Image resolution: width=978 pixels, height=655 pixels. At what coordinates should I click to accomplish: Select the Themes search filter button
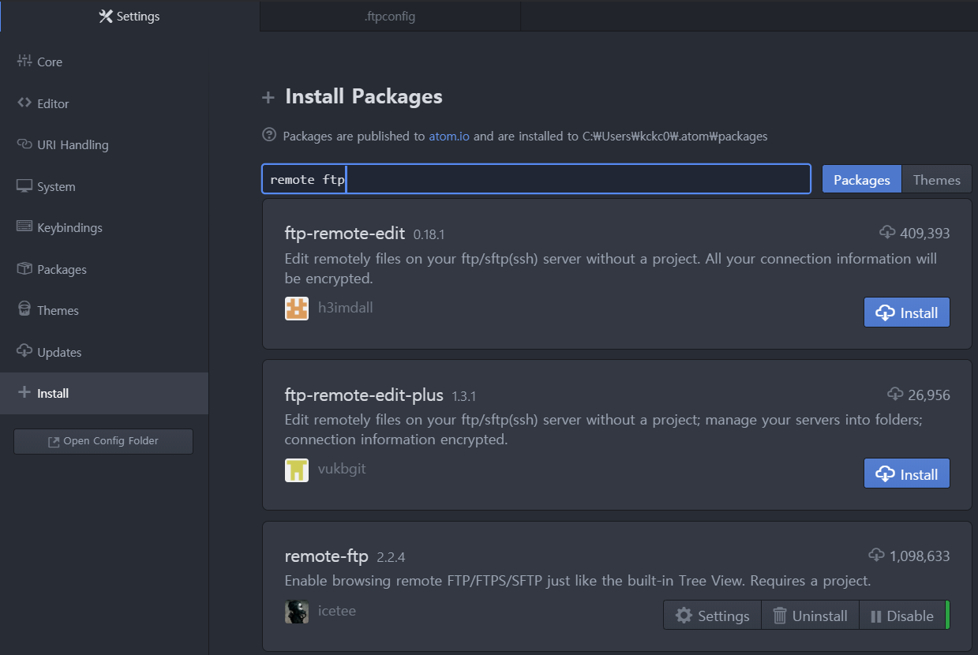(936, 179)
